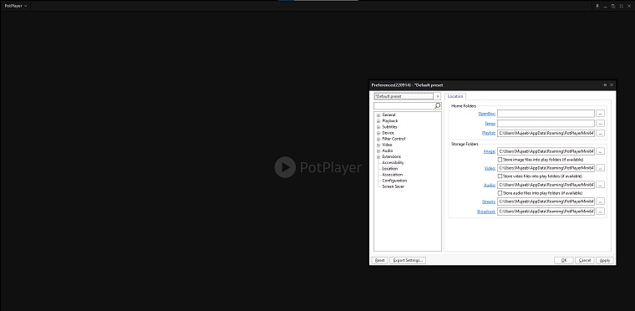Click the Video storage folder link
The height and width of the screenshot is (311, 635).
pyautogui.click(x=490, y=168)
